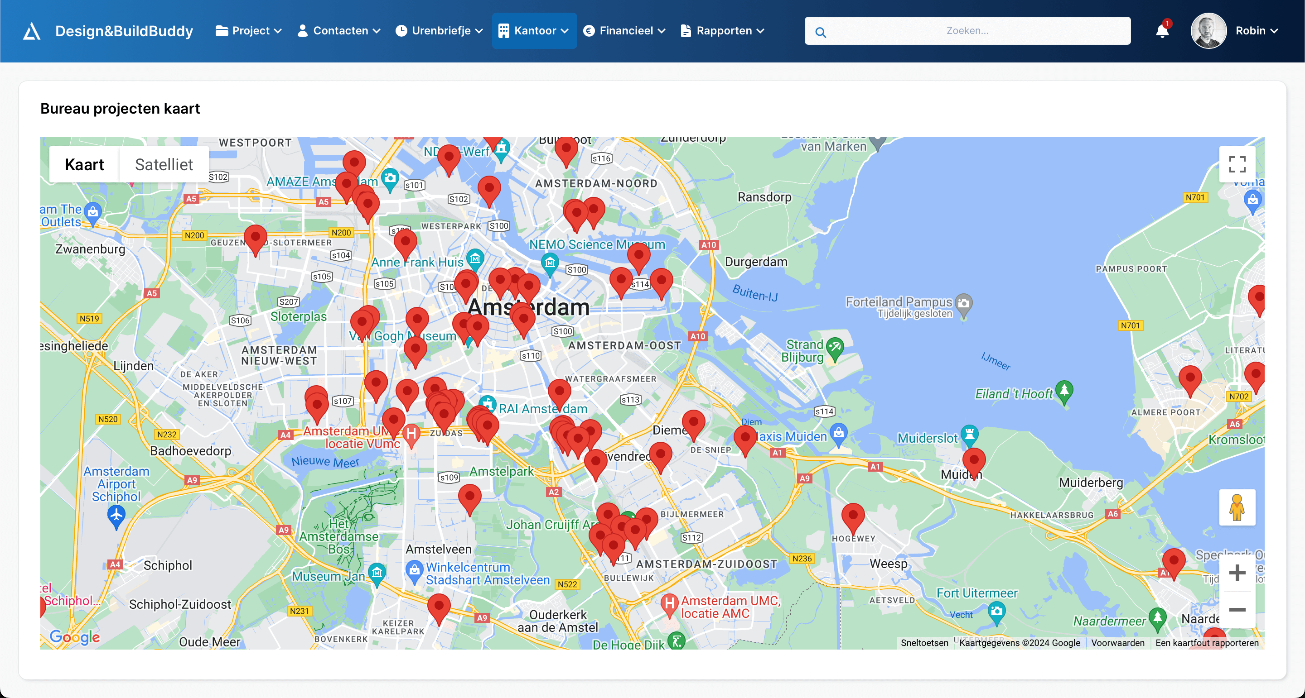Click the RAI Amsterdam icon

coord(488,404)
